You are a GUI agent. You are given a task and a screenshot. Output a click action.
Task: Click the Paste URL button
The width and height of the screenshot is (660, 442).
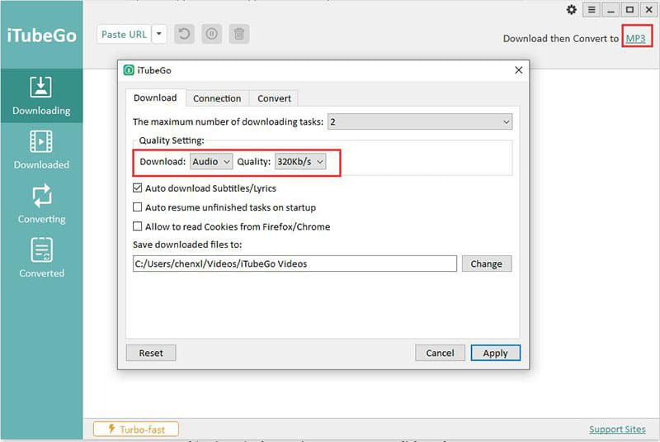pyautogui.click(x=124, y=34)
